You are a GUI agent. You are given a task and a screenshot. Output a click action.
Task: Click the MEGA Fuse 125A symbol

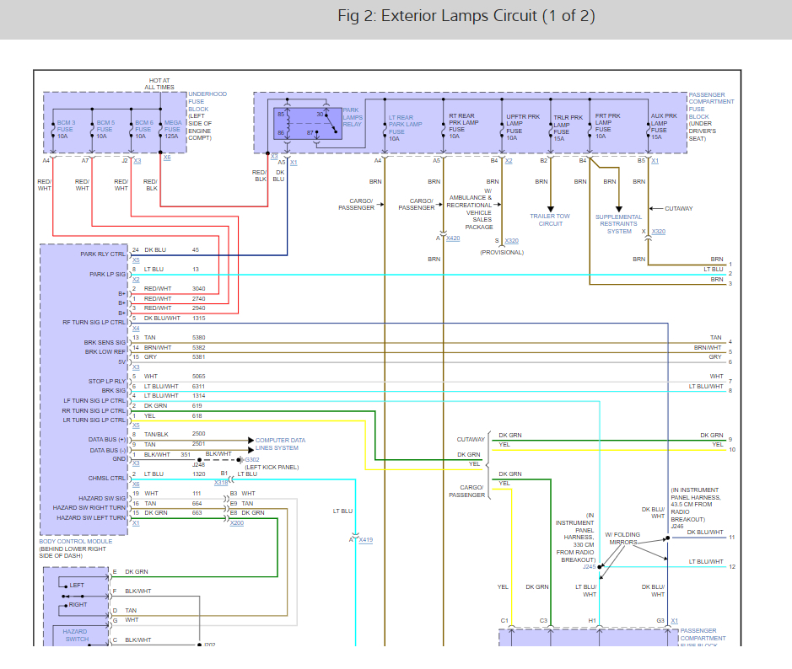[x=160, y=127]
